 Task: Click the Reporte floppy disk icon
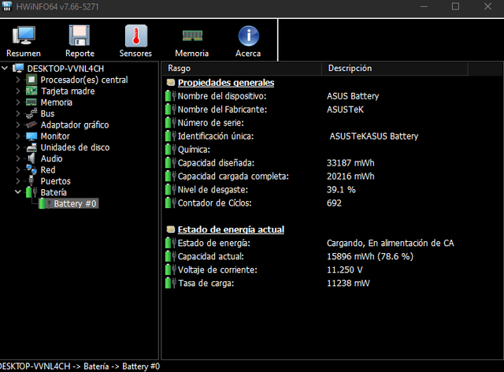80,35
